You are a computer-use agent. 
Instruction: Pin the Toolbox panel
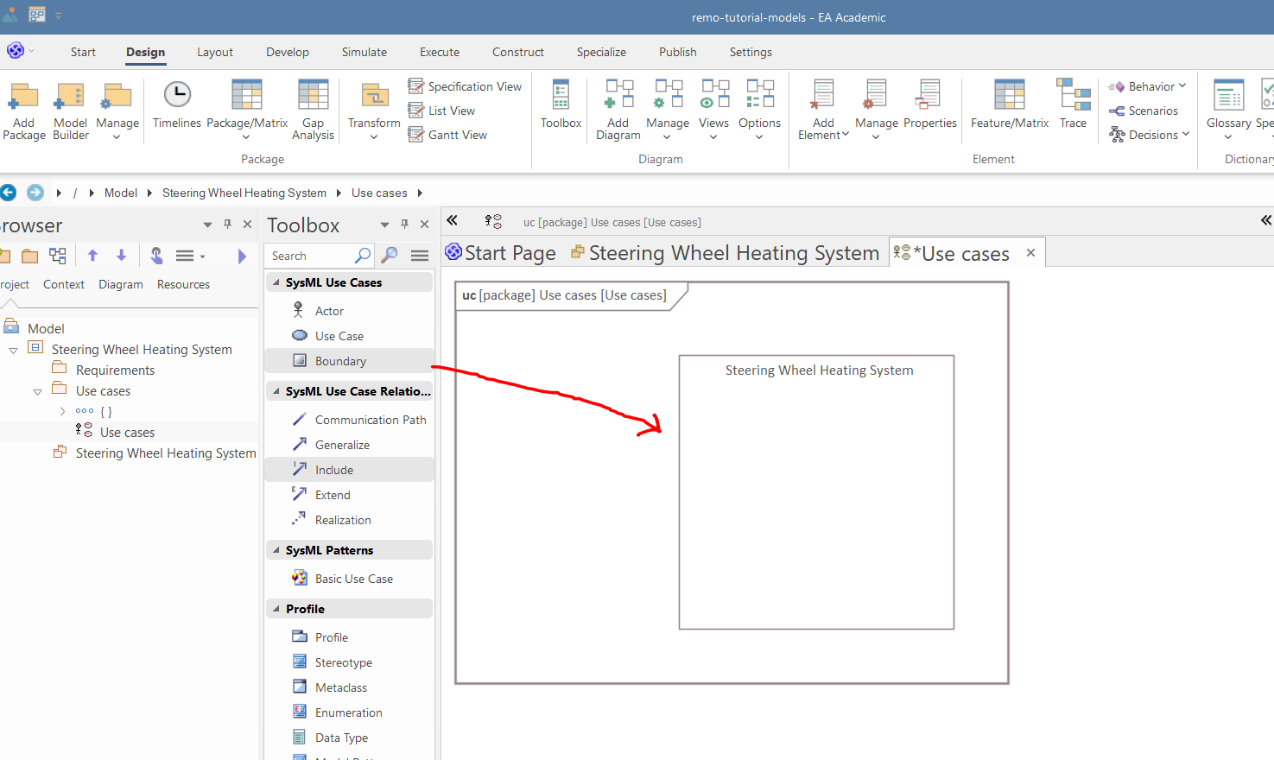point(404,225)
